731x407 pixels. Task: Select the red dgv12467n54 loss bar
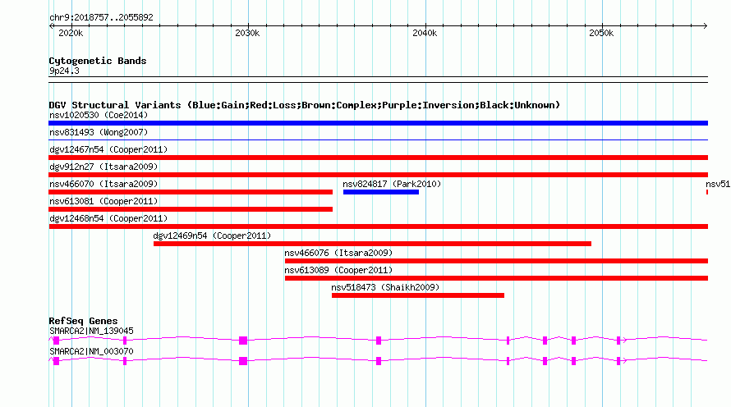[378, 158]
